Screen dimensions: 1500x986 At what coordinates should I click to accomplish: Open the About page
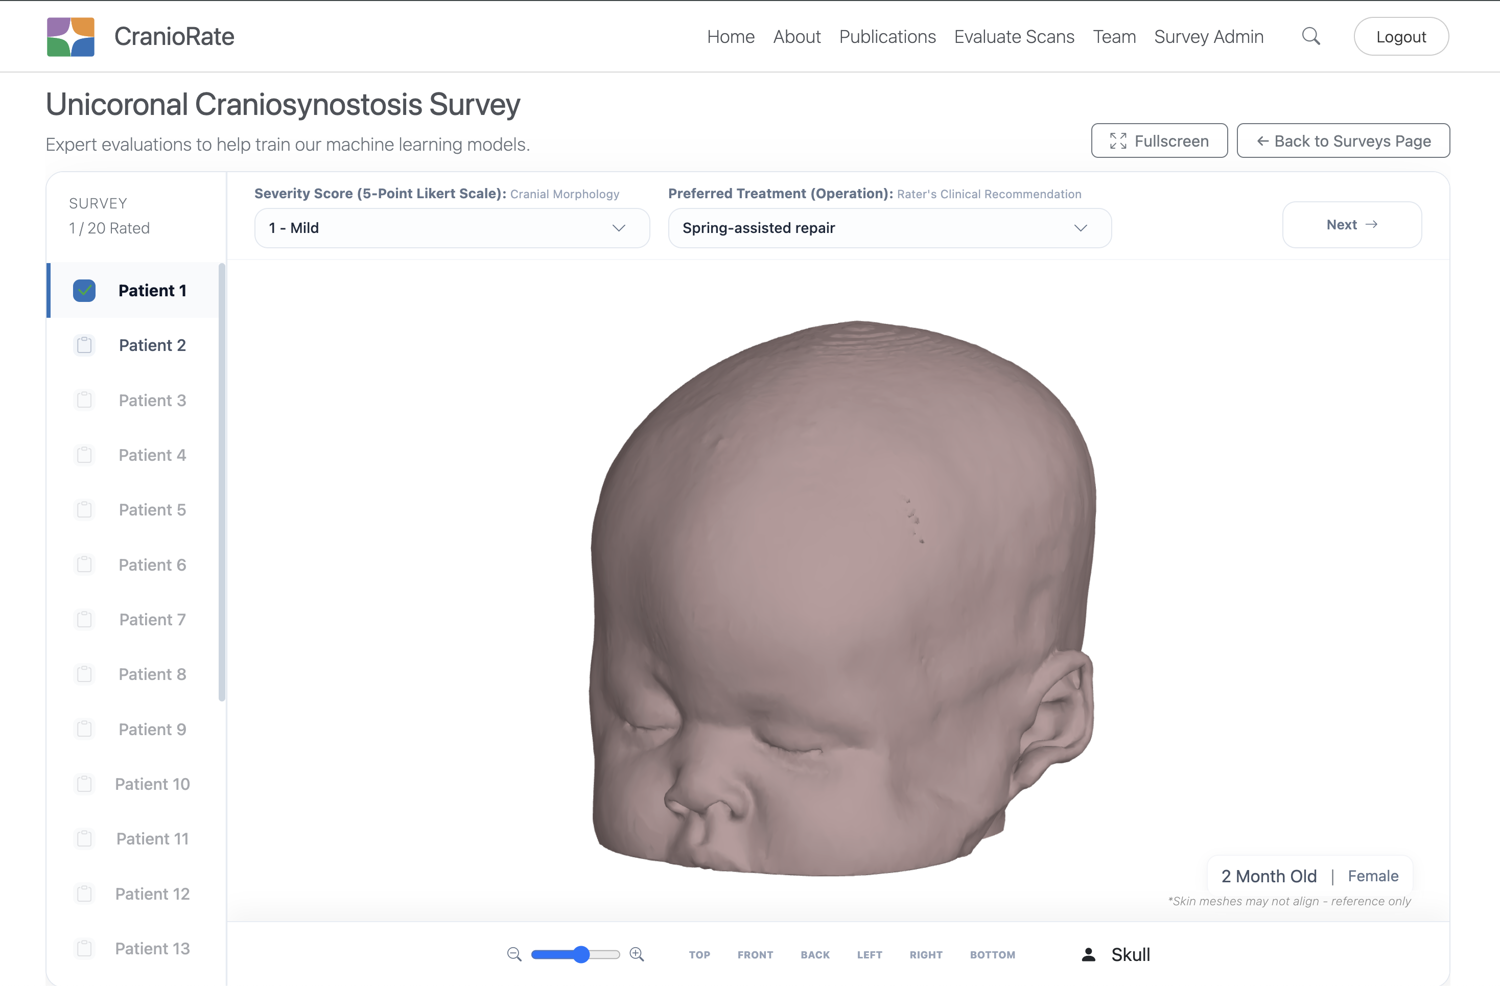796,37
